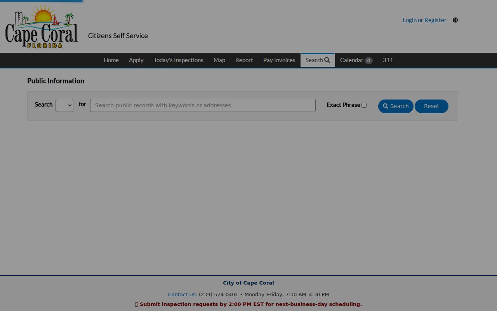Click the Register link
Viewport: 497px width, 311px height.
point(435,20)
